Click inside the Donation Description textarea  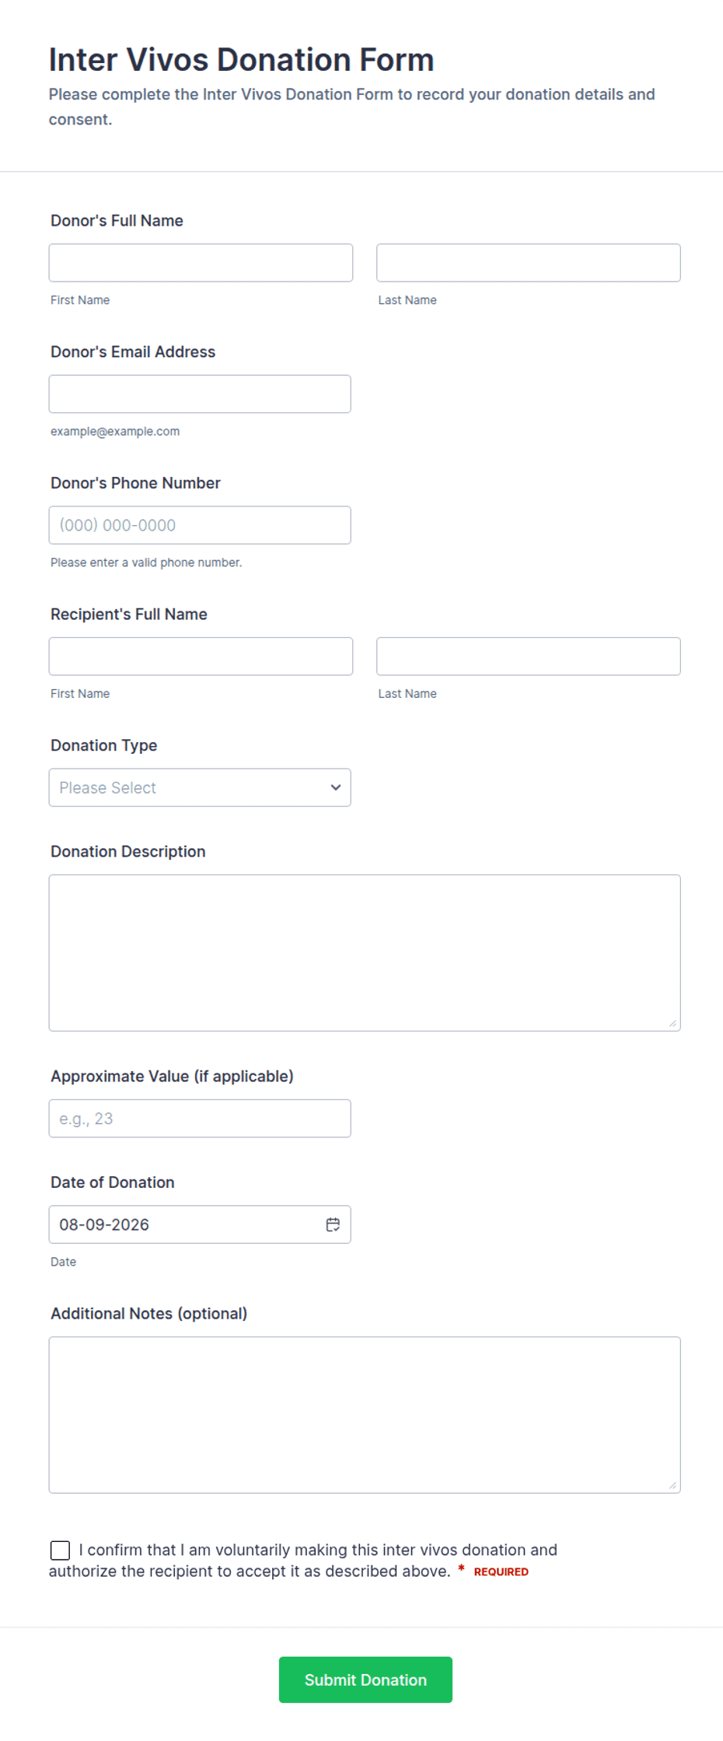pos(365,953)
